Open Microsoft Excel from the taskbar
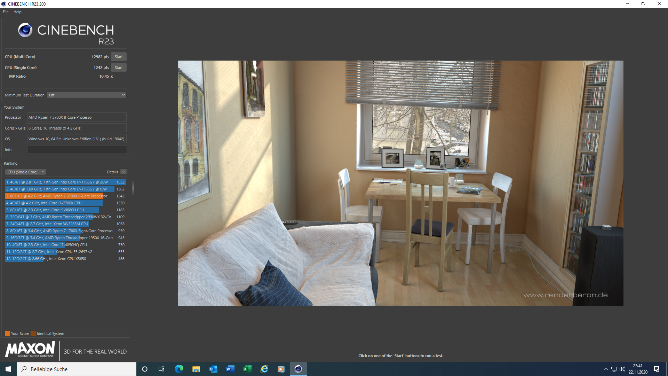This screenshot has width=668, height=376. 247,369
